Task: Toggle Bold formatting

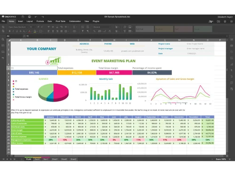Action: [10, 31]
